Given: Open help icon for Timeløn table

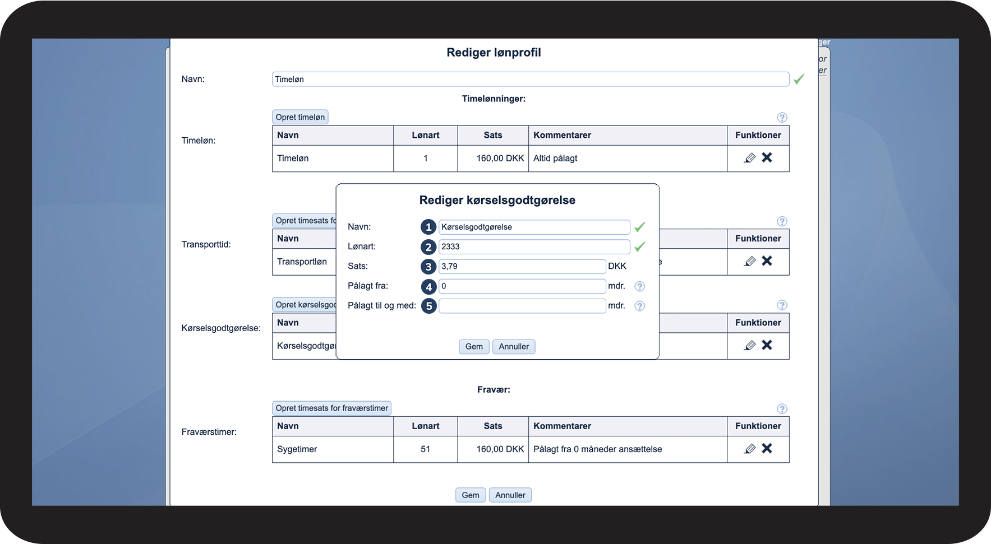Looking at the screenshot, I should pyautogui.click(x=782, y=118).
